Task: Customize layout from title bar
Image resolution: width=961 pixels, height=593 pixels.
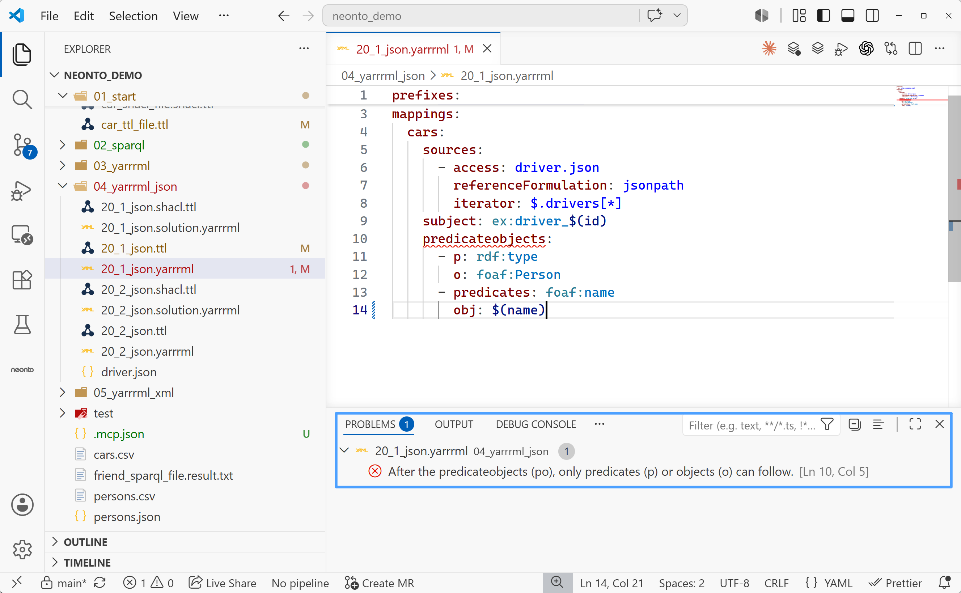Action: click(x=799, y=16)
